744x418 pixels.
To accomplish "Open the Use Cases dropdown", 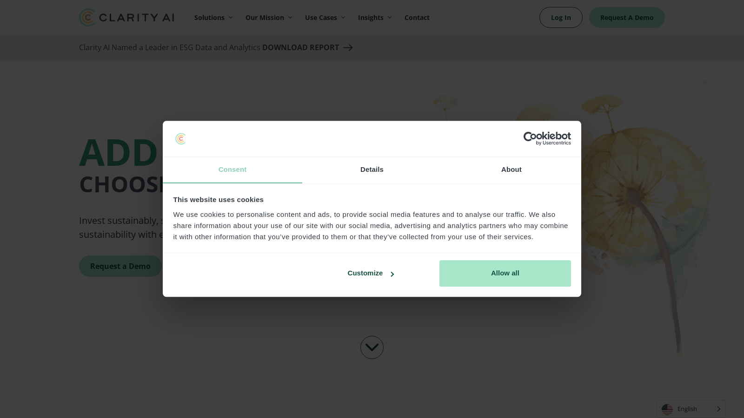I will pyautogui.click(x=325, y=18).
